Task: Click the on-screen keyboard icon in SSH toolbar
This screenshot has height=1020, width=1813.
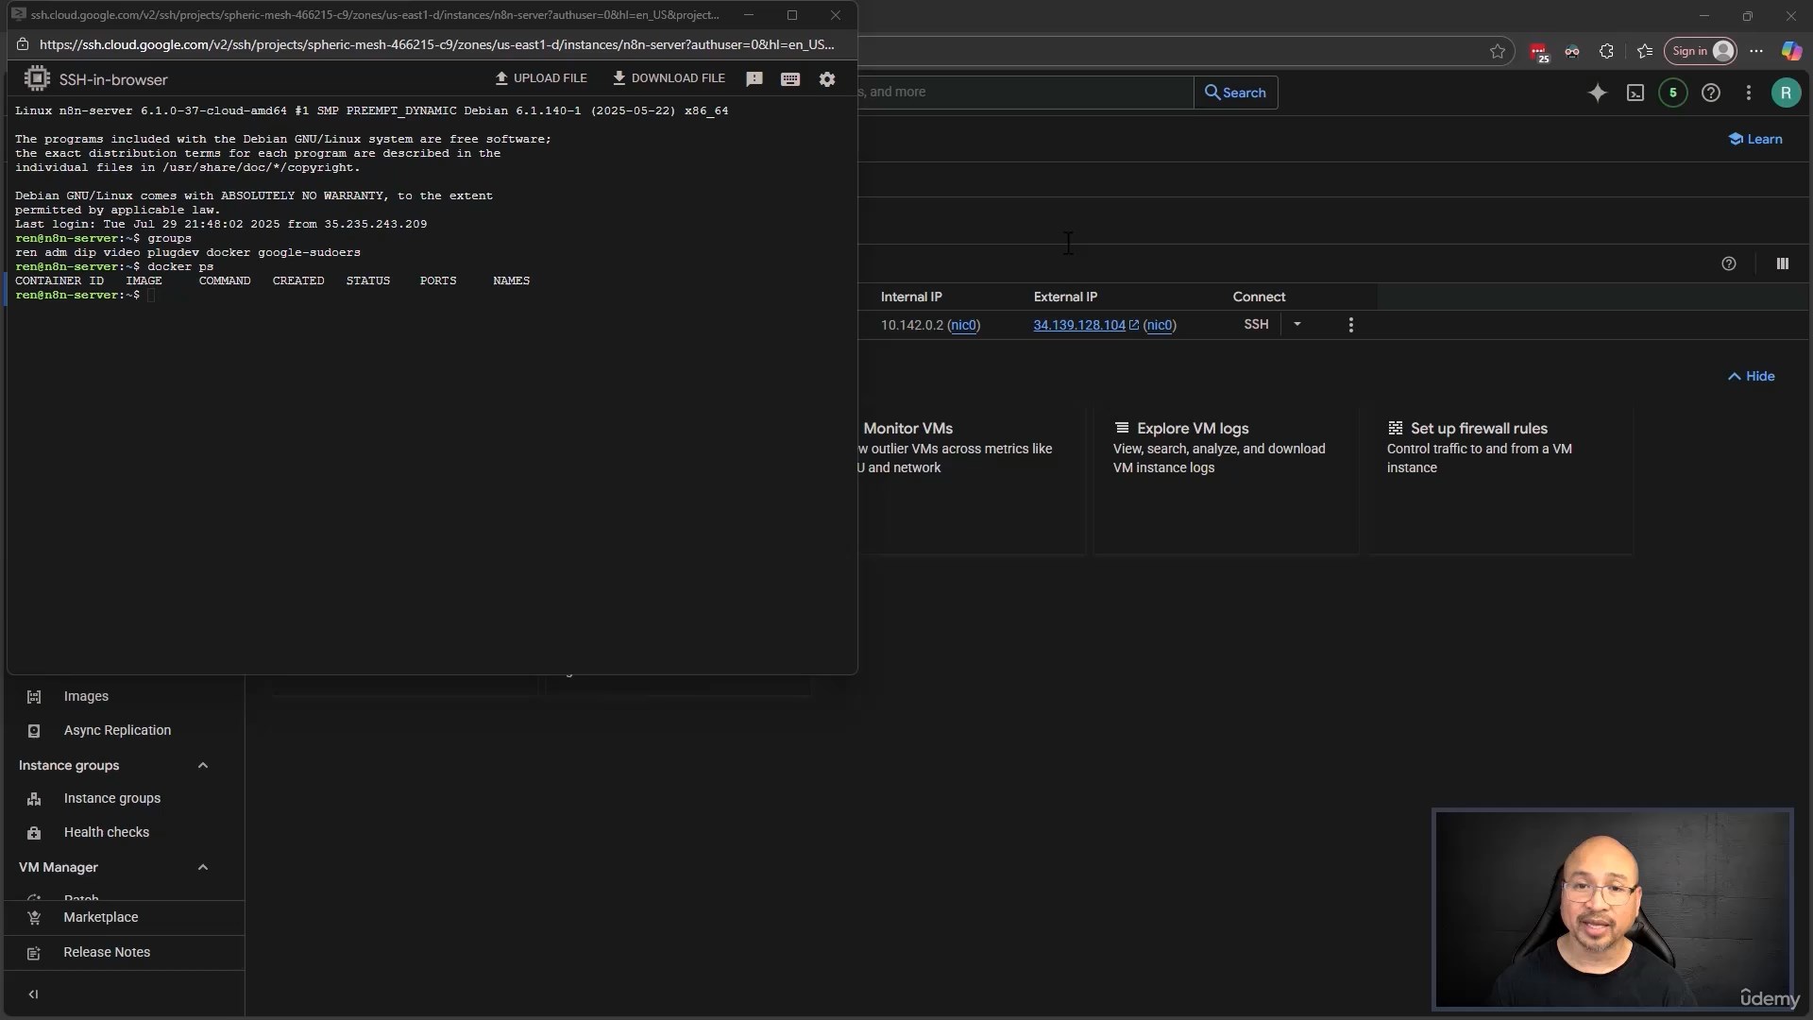Action: tap(790, 79)
